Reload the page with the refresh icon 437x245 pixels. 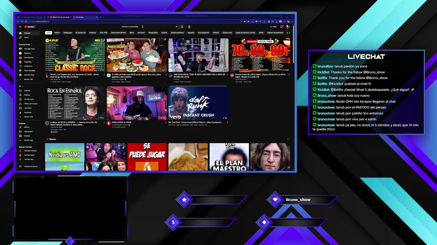click(x=22, y=21)
